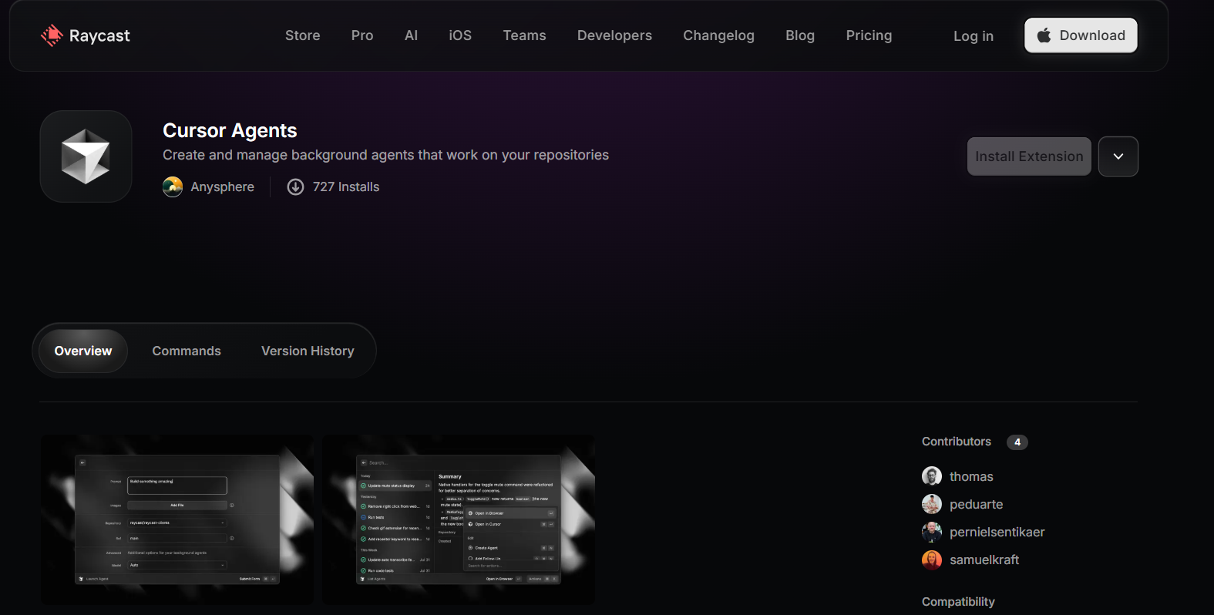This screenshot has height=615, width=1214.
Task: Open the Changelog navigation link
Action: 718,35
